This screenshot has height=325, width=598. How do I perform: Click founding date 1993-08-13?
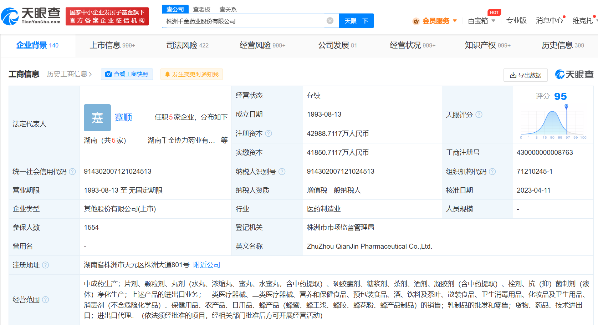(x=324, y=114)
